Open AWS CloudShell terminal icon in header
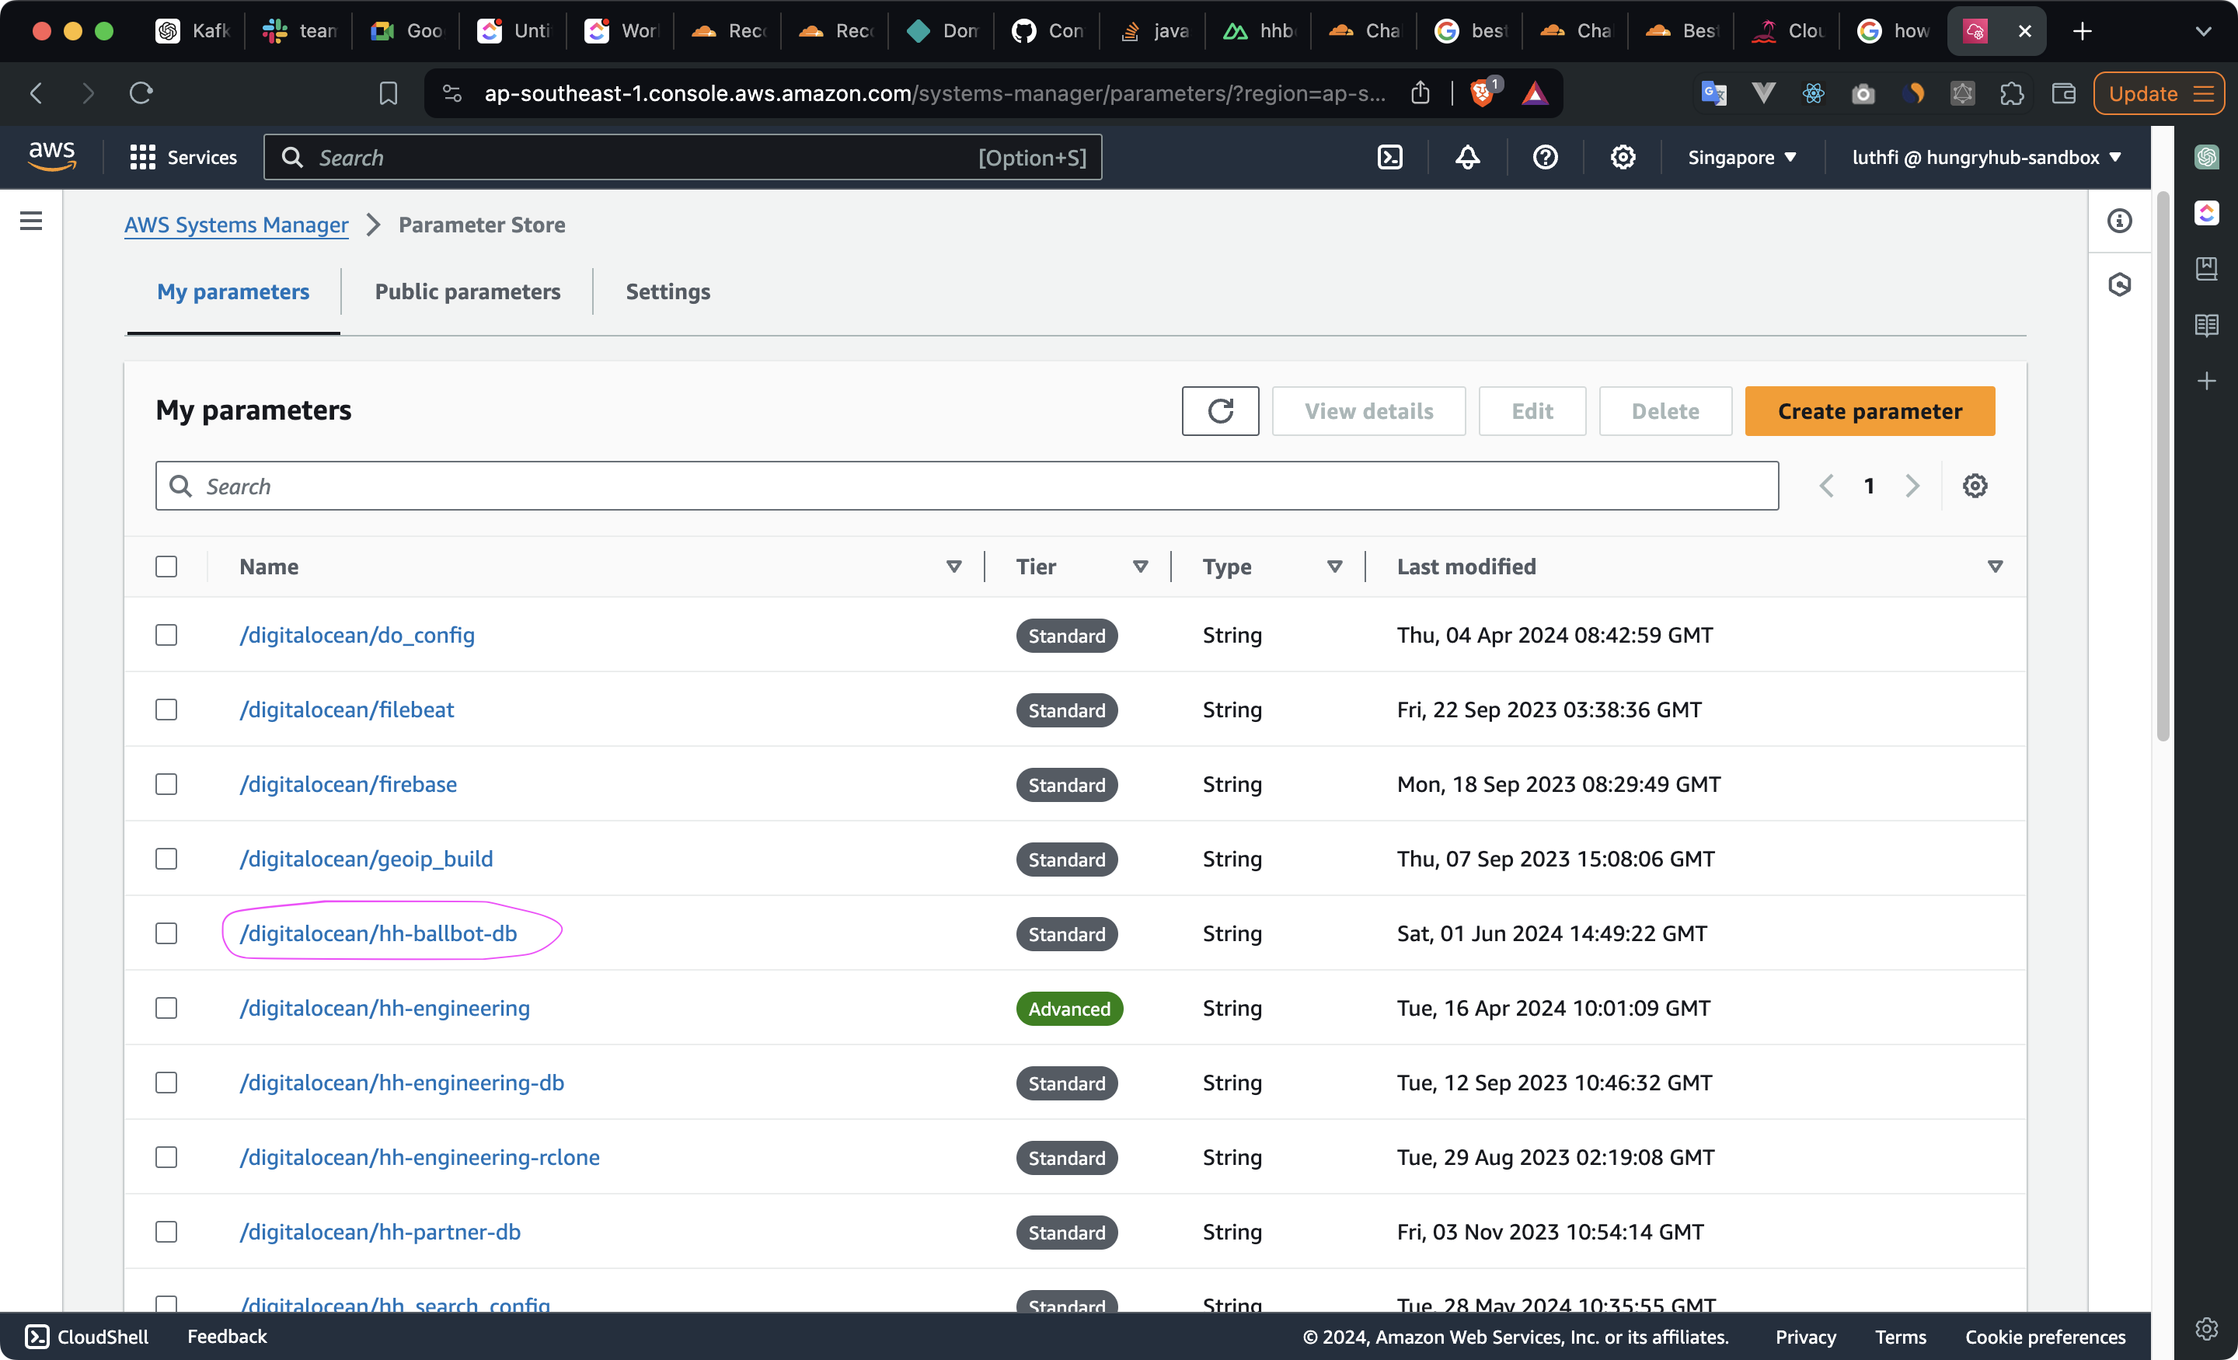Viewport: 2238px width, 1360px height. [1389, 157]
